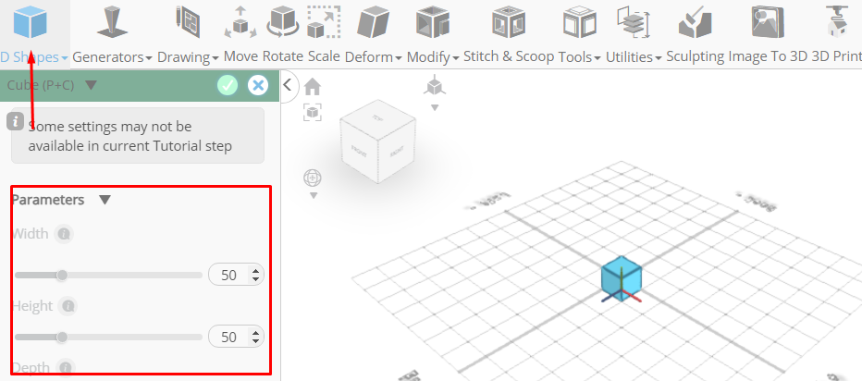Open the 3D Shapes dropdown menu

[65, 58]
